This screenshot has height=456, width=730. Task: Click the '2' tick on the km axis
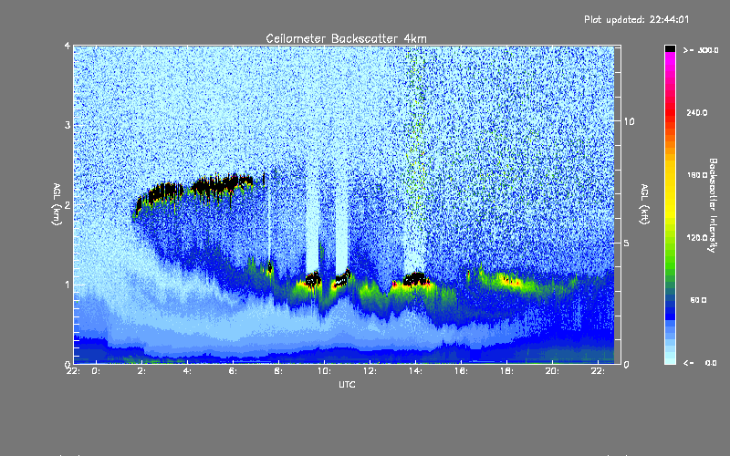pyautogui.click(x=68, y=204)
